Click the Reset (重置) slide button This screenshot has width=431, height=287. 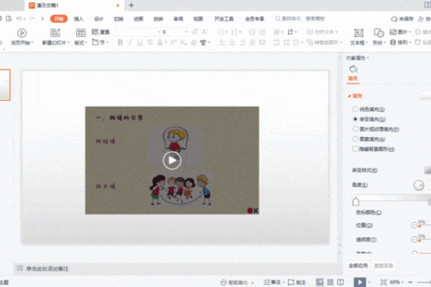[x=101, y=32]
